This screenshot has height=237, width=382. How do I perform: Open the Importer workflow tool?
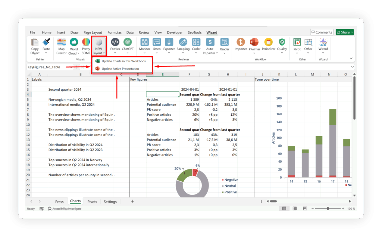(241, 42)
